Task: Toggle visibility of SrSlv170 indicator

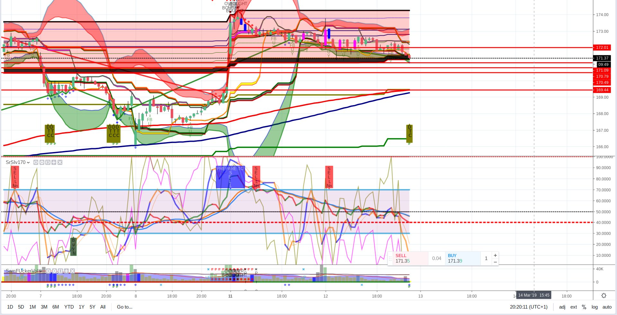Action: pyautogui.click(x=36, y=162)
